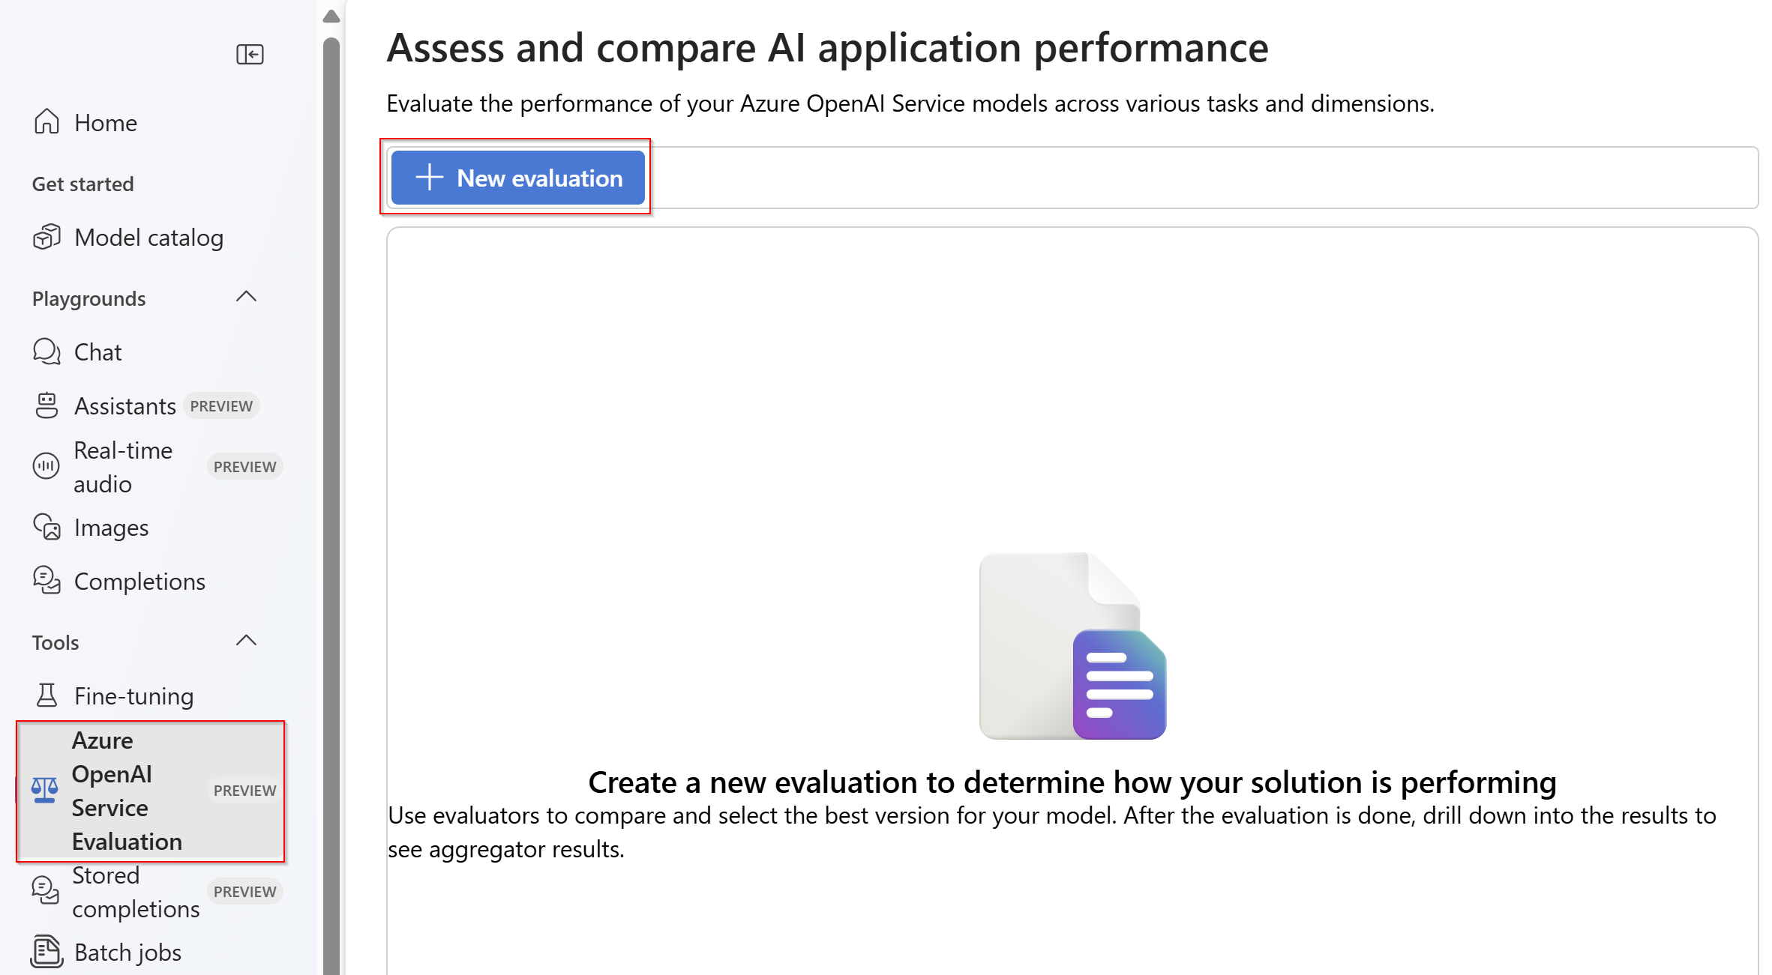Click the Real-time audio waveform icon
Image resolution: width=1772 pixels, height=975 pixels.
[x=46, y=466]
